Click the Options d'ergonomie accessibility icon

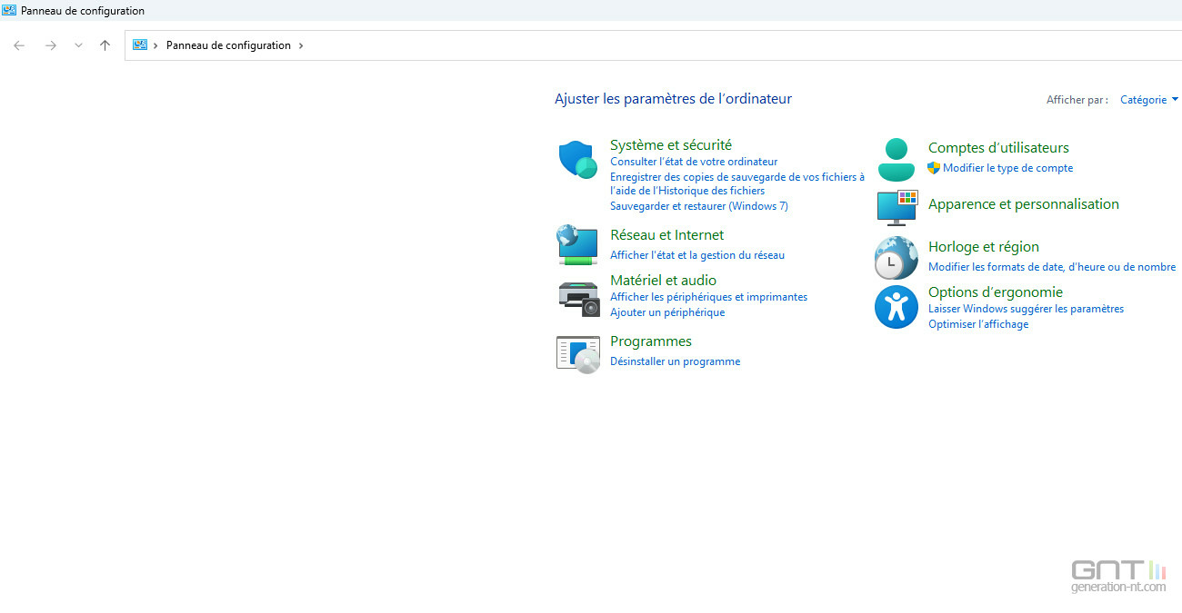tap(897, 307)
